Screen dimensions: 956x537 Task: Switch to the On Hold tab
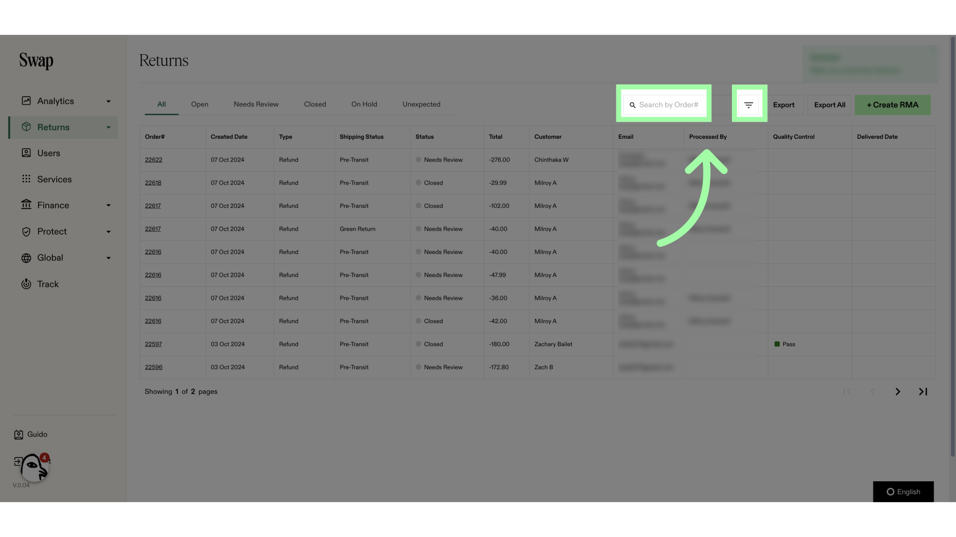364,104
